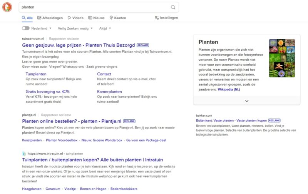This screenshot has height=194, width=308.
Task: Click Rapporteer reclame next to tuincentrum.nl
Action: pyautogui.click(x=64, y=38)
